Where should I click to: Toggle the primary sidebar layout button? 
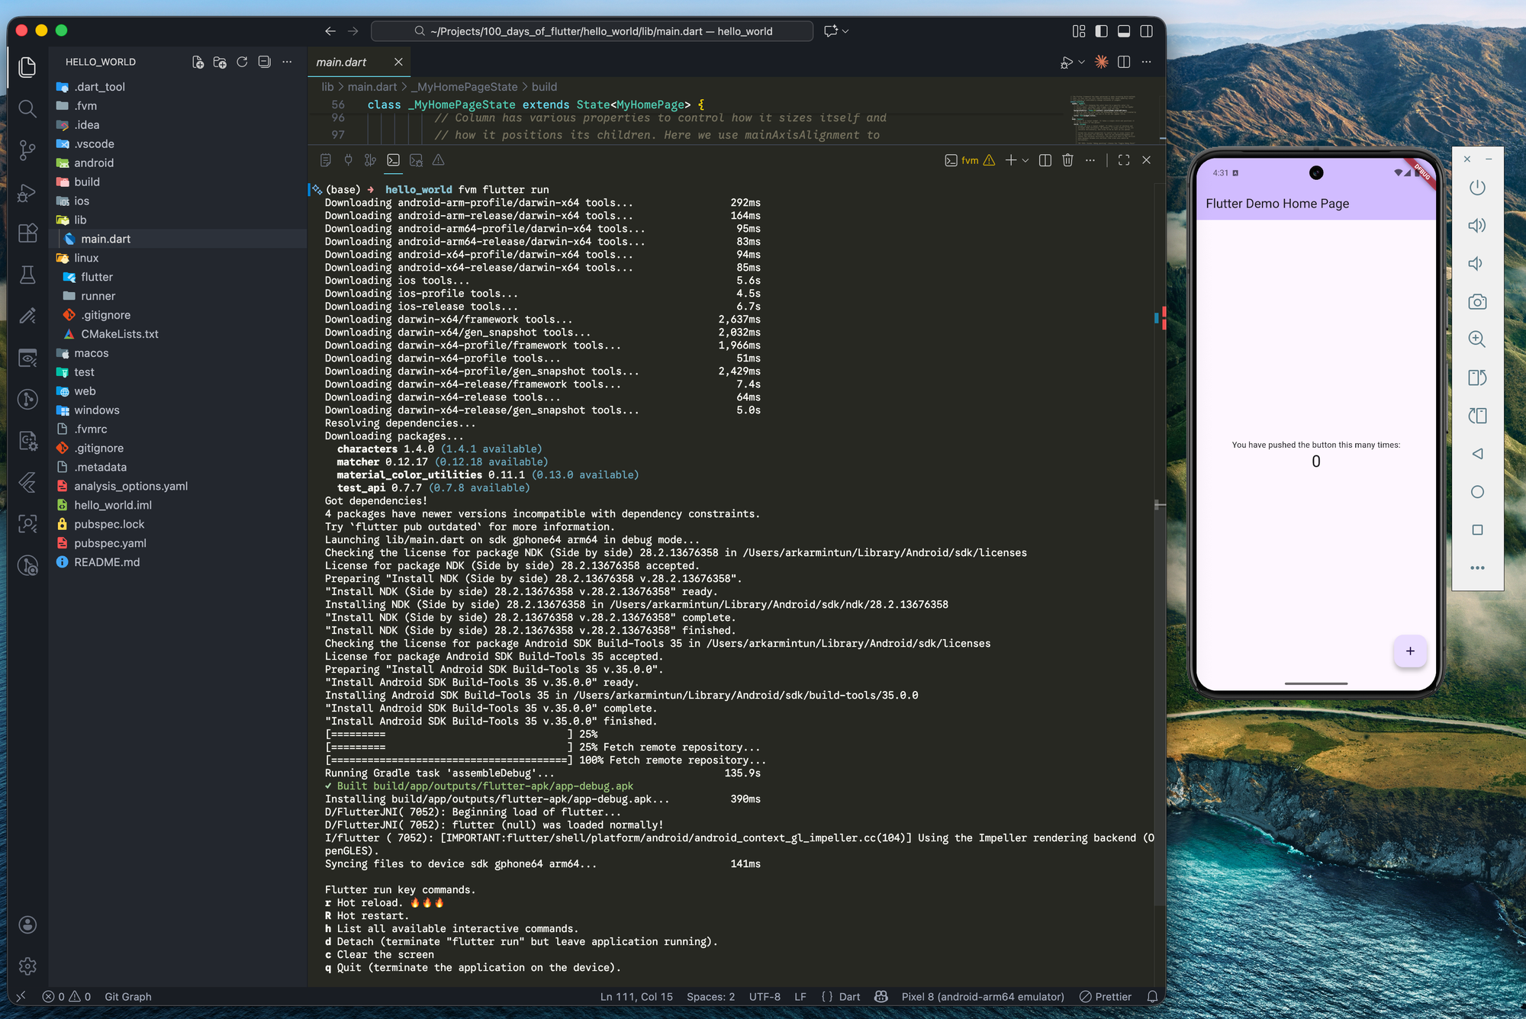[1101, 31]
